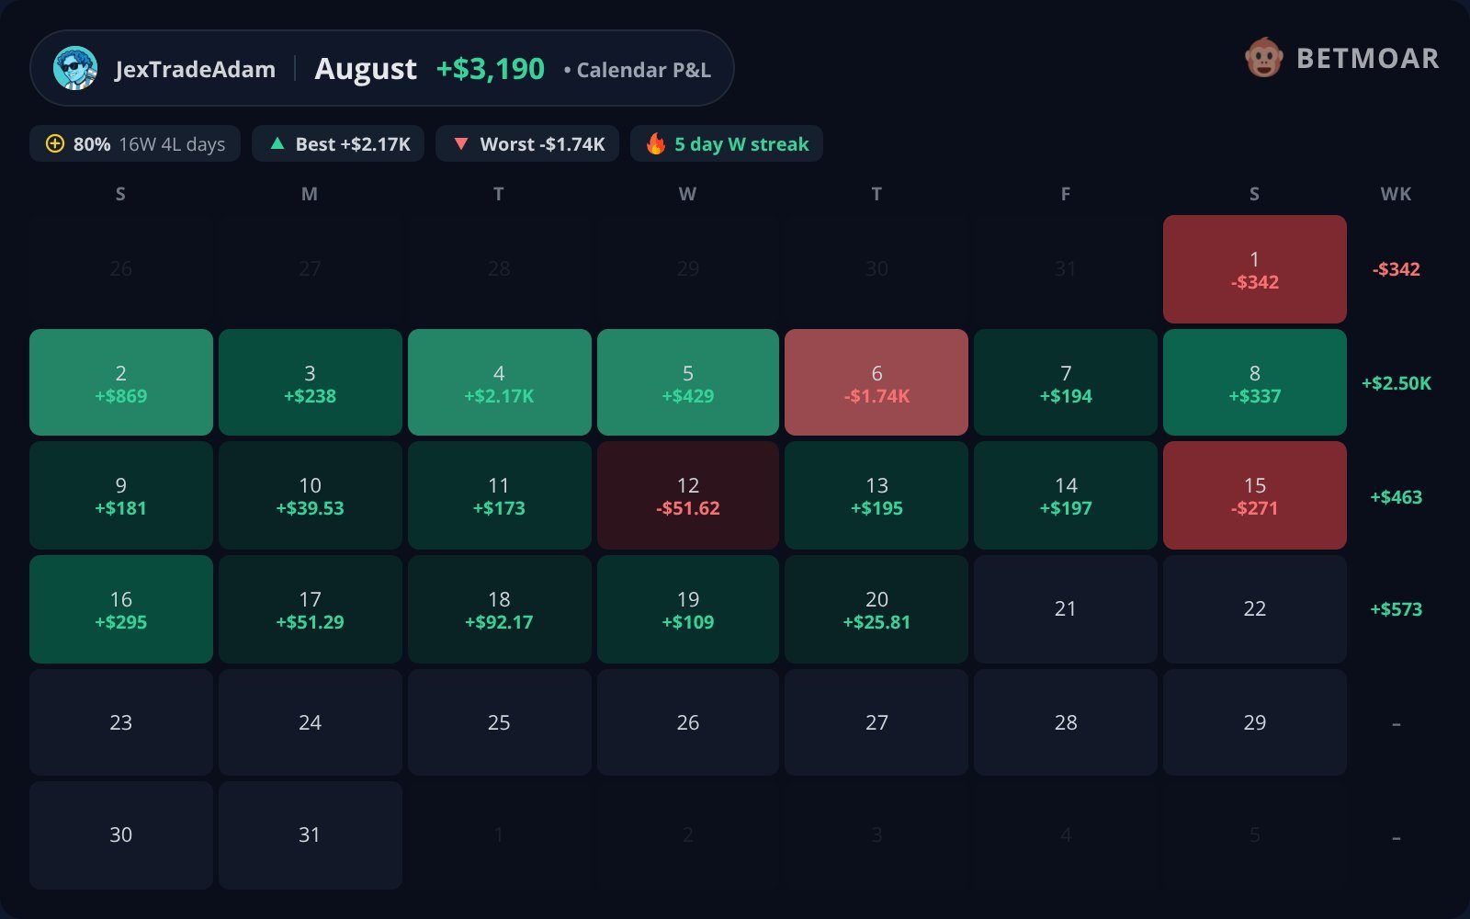Click the +$2.50K weekly total
Viewport: 1470px width, 919px height.
[x=1396, y=383]
